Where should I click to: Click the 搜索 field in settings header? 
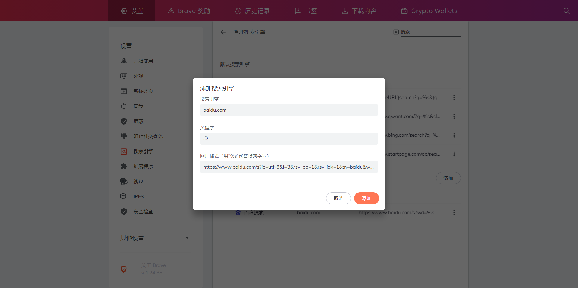pos(430,32)
